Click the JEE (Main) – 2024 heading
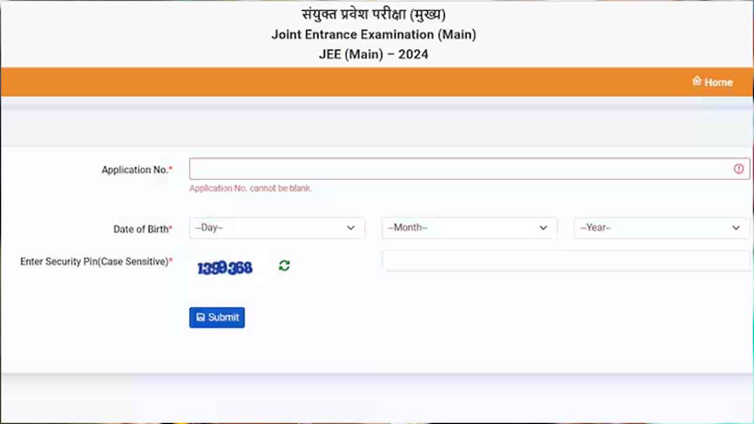 pyautogui.click(x=373, y=55)
